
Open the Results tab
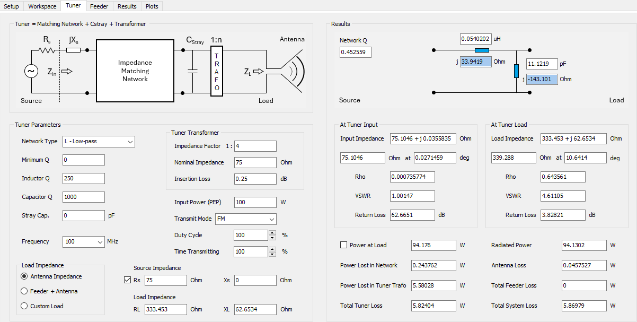coord(127,6)
